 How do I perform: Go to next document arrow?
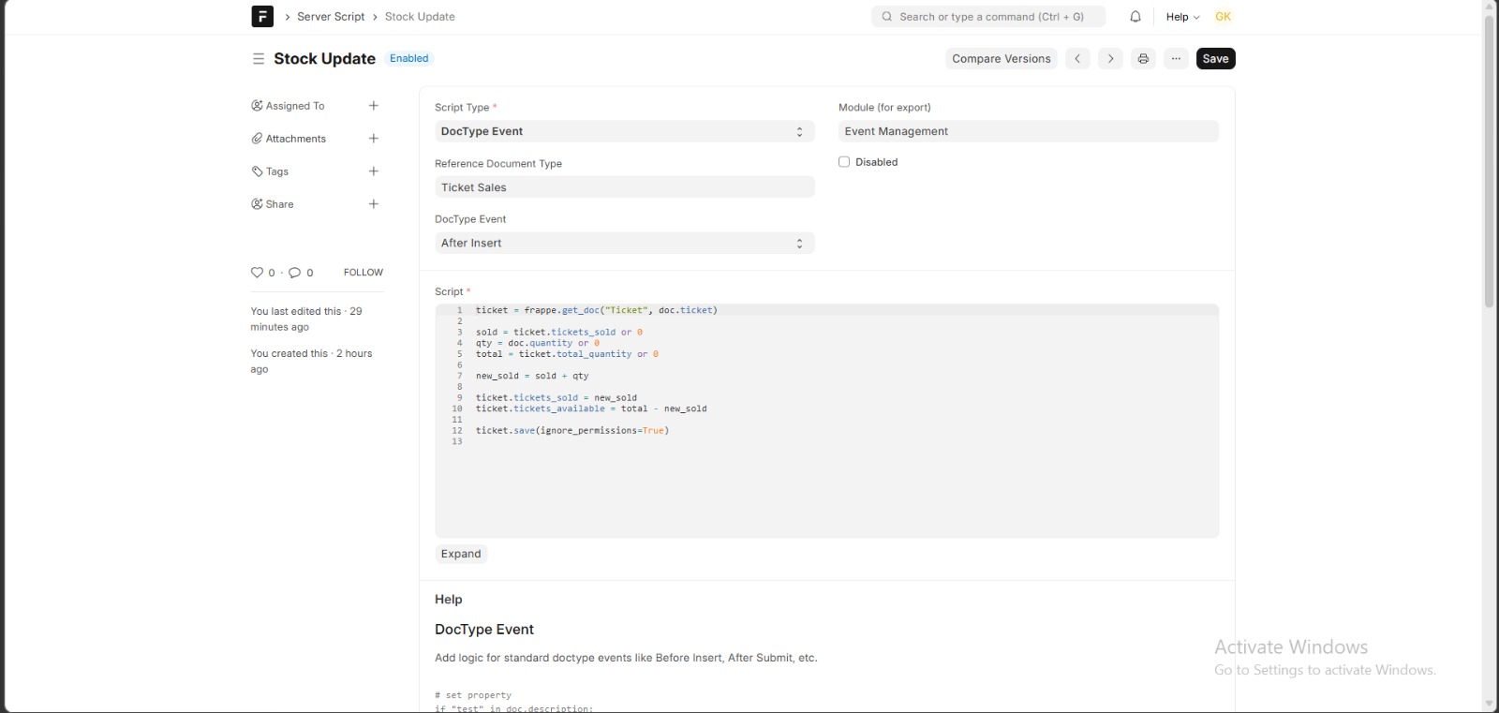coord(1110,58)
